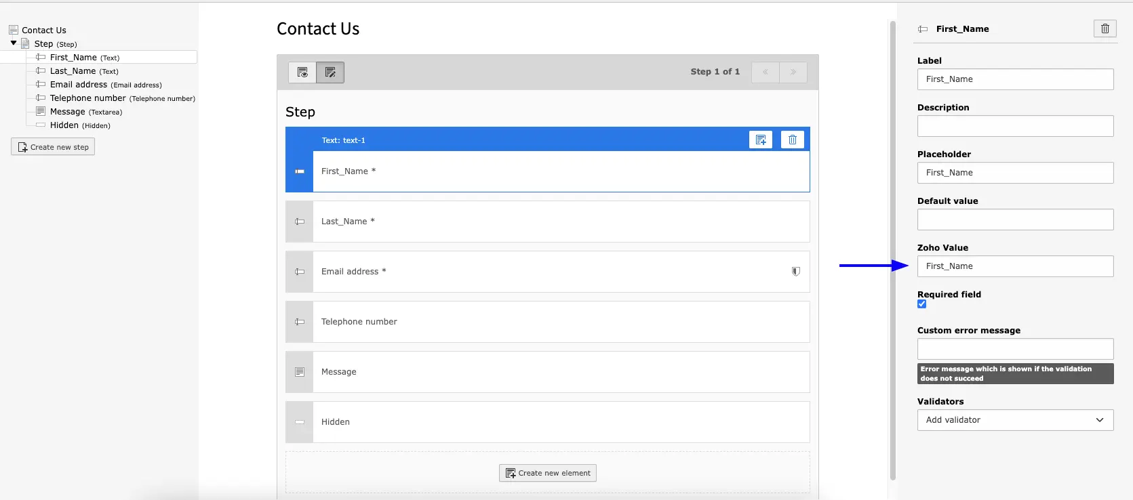
Task: Click page icon beside Step tree node
Action: [25, 43]
